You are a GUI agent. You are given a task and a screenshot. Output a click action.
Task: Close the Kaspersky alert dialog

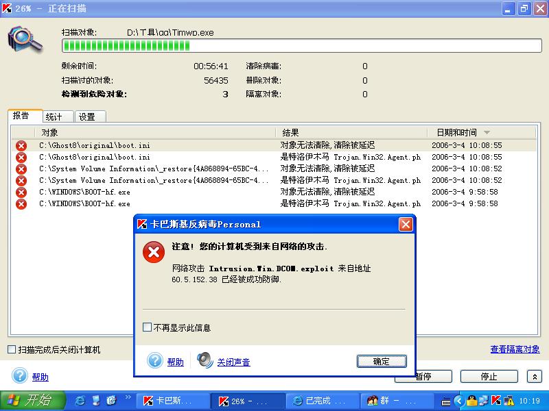pos(406,225)
